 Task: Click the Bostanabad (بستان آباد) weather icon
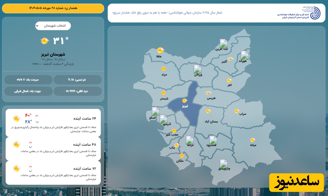[208, 111]
